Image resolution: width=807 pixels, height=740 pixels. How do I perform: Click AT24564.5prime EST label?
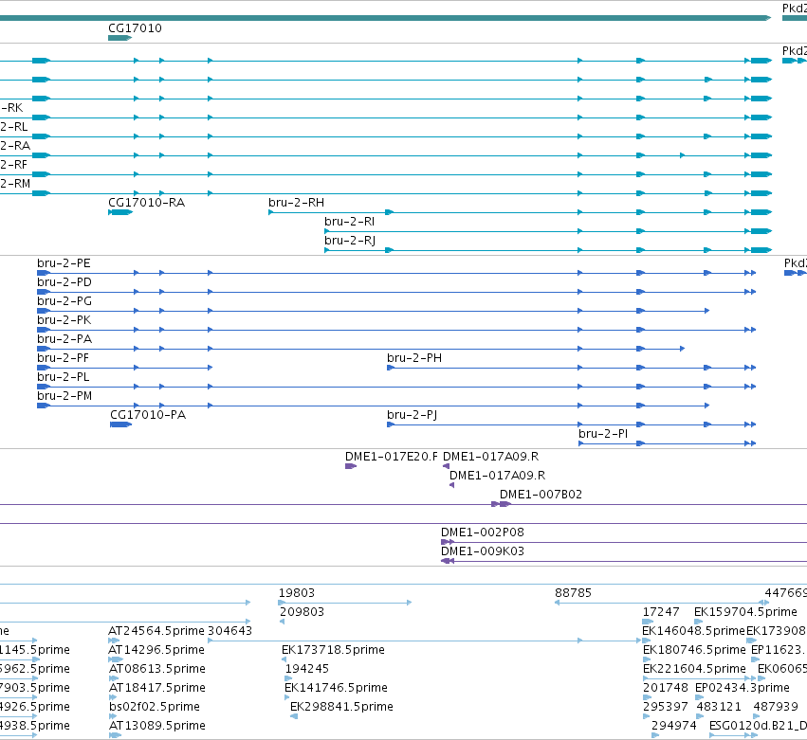(x=156, y=631)
